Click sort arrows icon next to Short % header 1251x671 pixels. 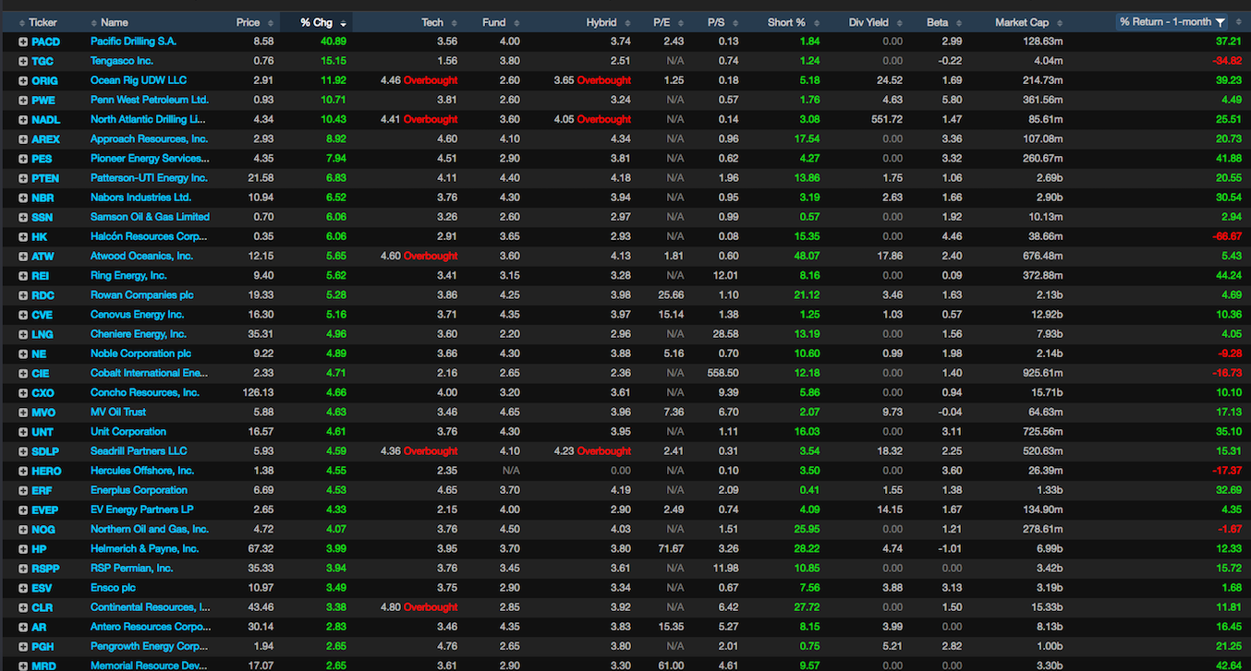coord(815,23)
